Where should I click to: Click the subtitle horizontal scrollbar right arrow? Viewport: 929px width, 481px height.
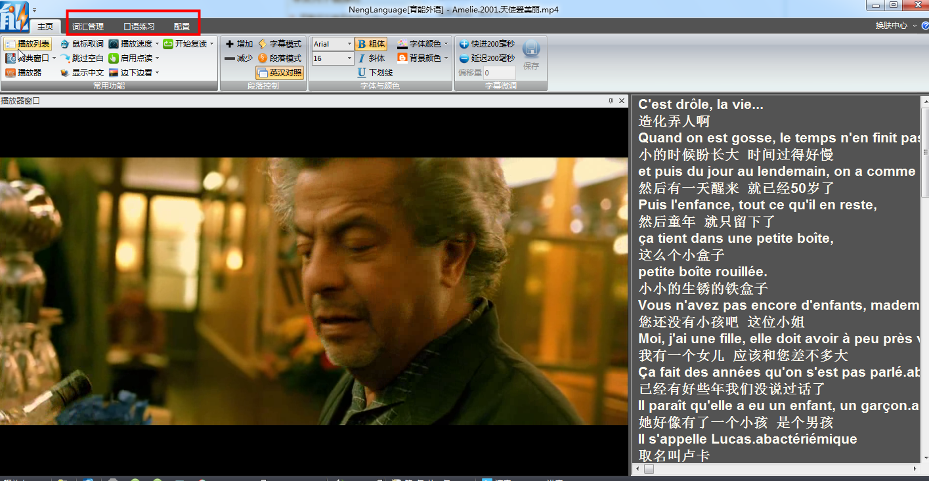pyautogui.click(x=915, y=469)
